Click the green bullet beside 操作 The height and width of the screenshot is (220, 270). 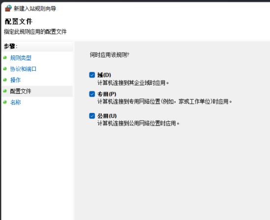tap(5, 80)
